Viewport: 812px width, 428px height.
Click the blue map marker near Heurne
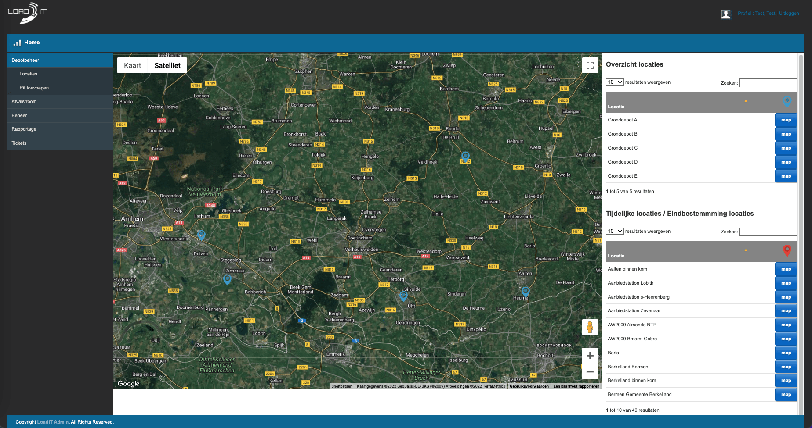pyautogui.click(x=525, y=291)
